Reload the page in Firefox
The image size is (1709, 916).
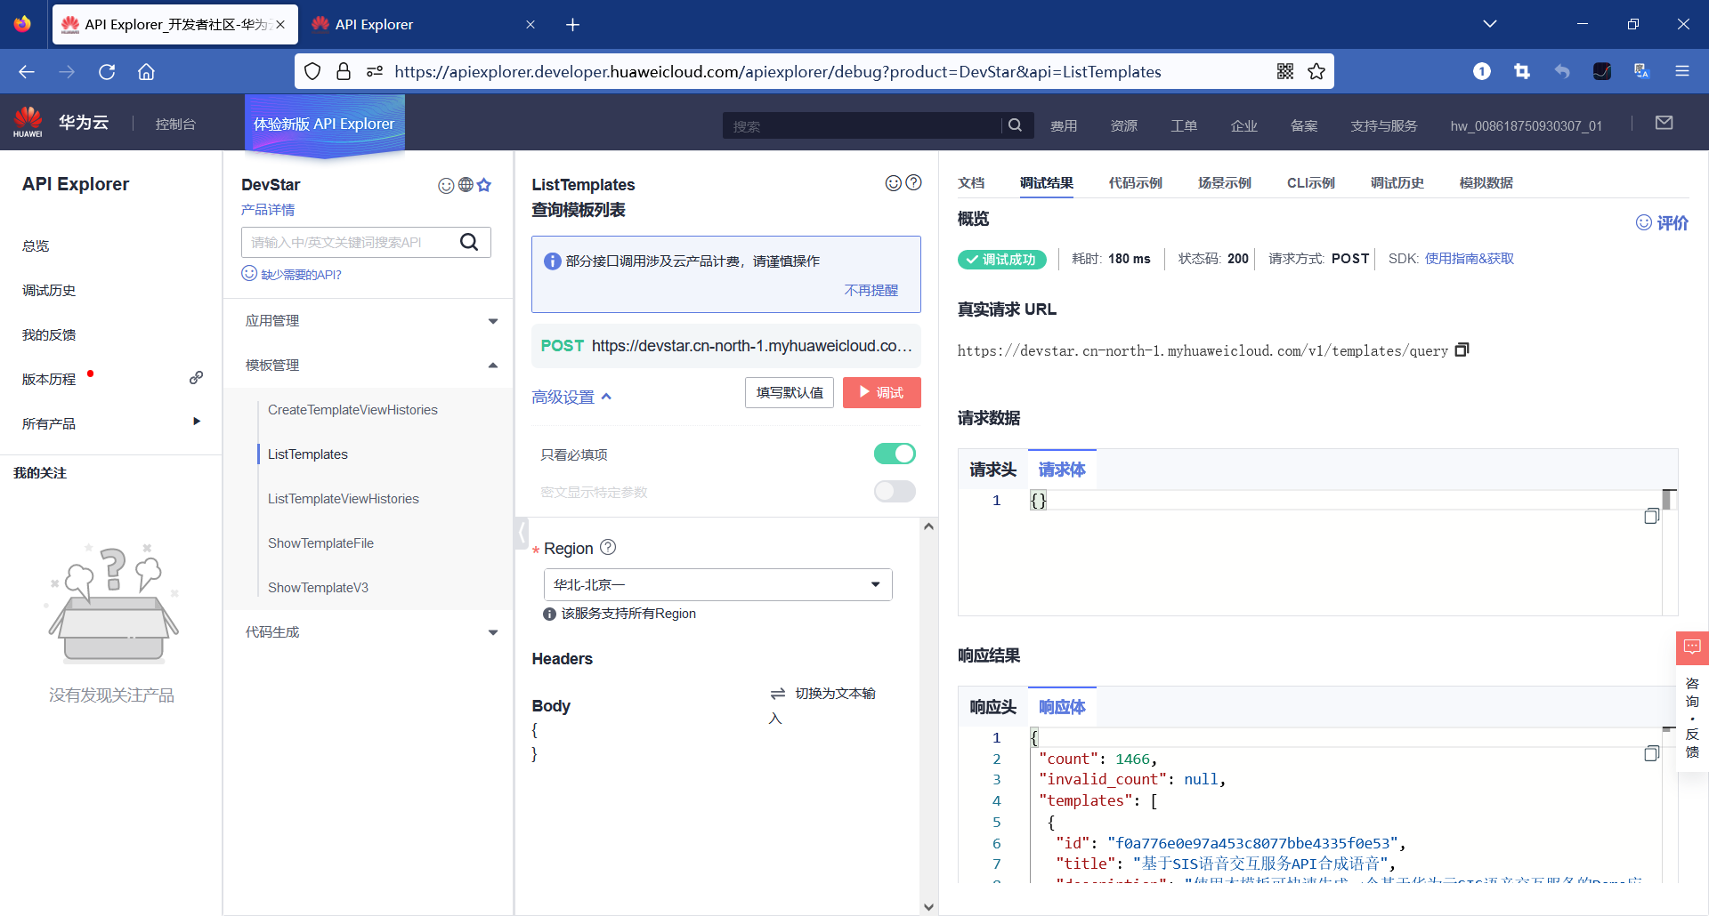107,72
